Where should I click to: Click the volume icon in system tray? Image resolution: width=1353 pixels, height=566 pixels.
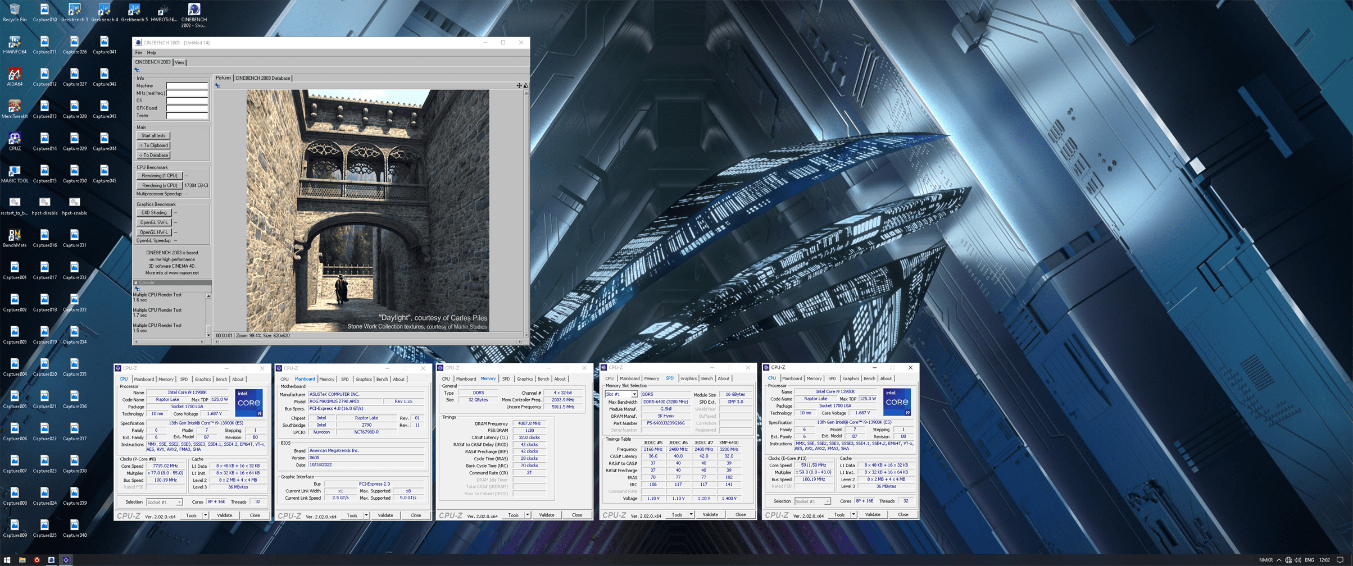(x=1297, y=560)
